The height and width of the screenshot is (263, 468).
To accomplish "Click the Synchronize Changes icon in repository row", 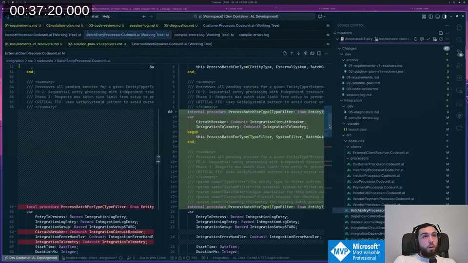I will [x=415, y=39].
